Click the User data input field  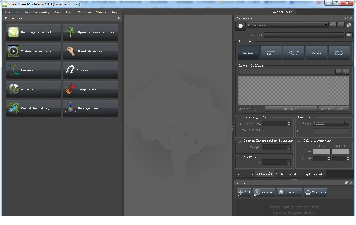(x=331, y=131)
